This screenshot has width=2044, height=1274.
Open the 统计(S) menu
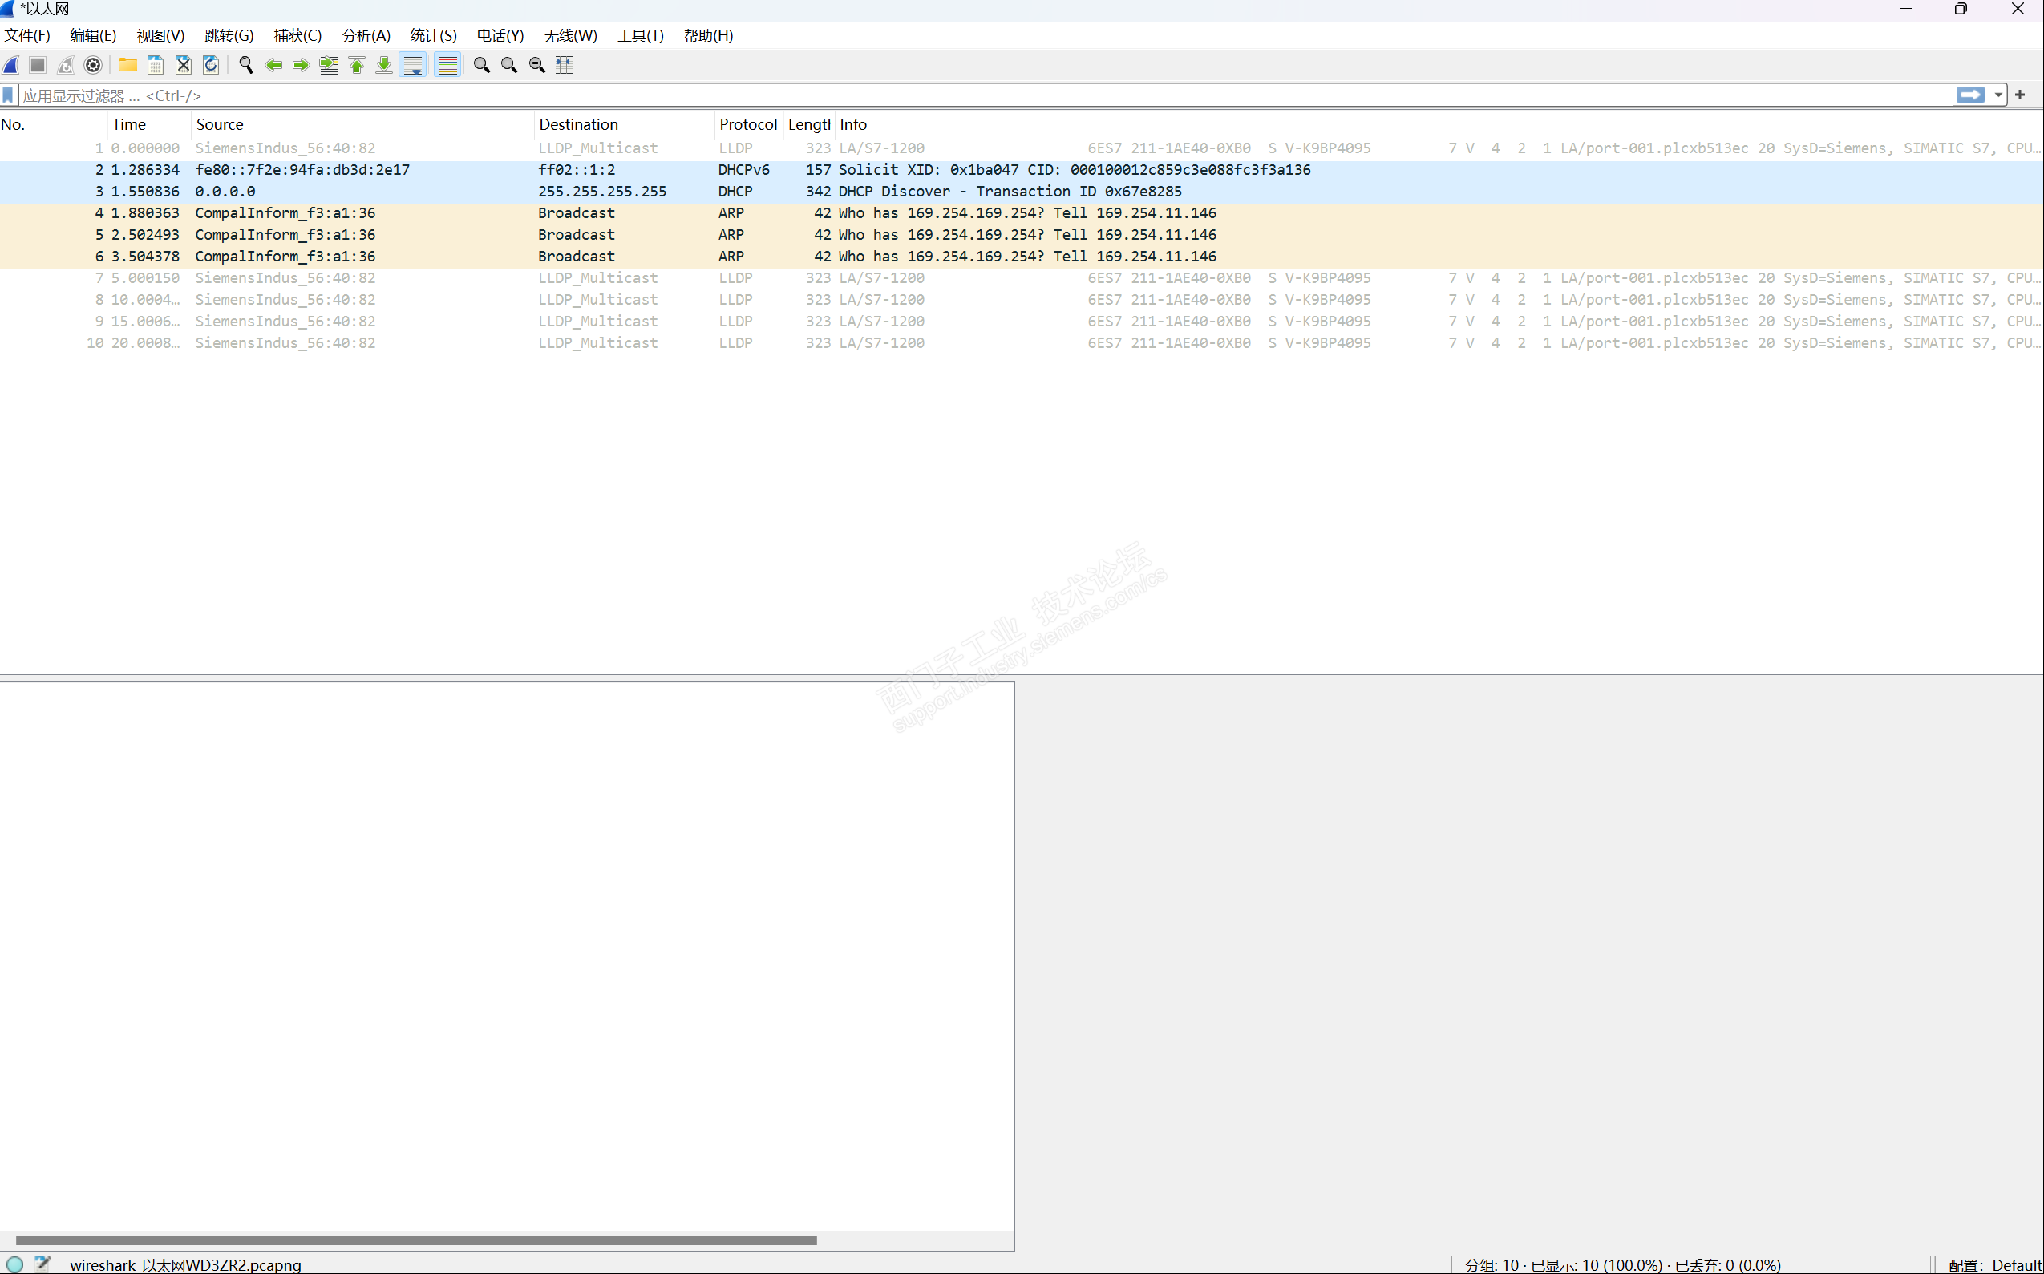click(x=433, y=35)
